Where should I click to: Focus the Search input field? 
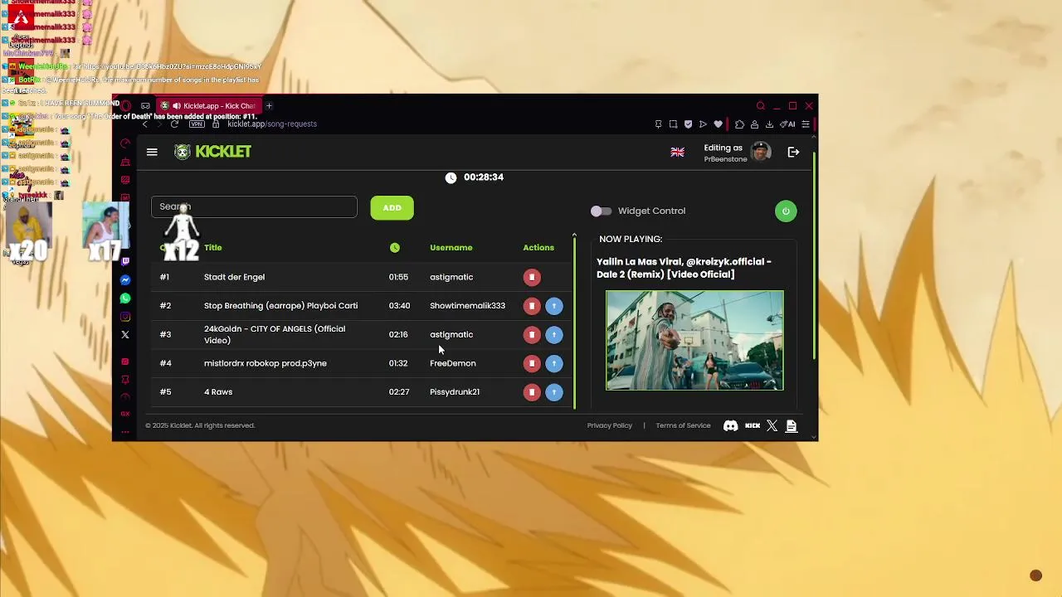coord(254,206)
